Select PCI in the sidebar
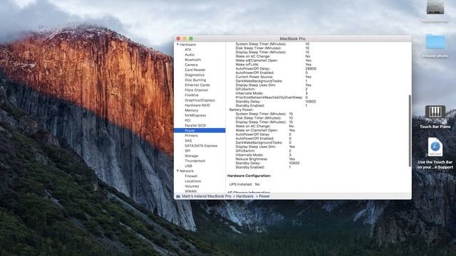This screenshot has width=456, height=256. click(x=187, y=120)
